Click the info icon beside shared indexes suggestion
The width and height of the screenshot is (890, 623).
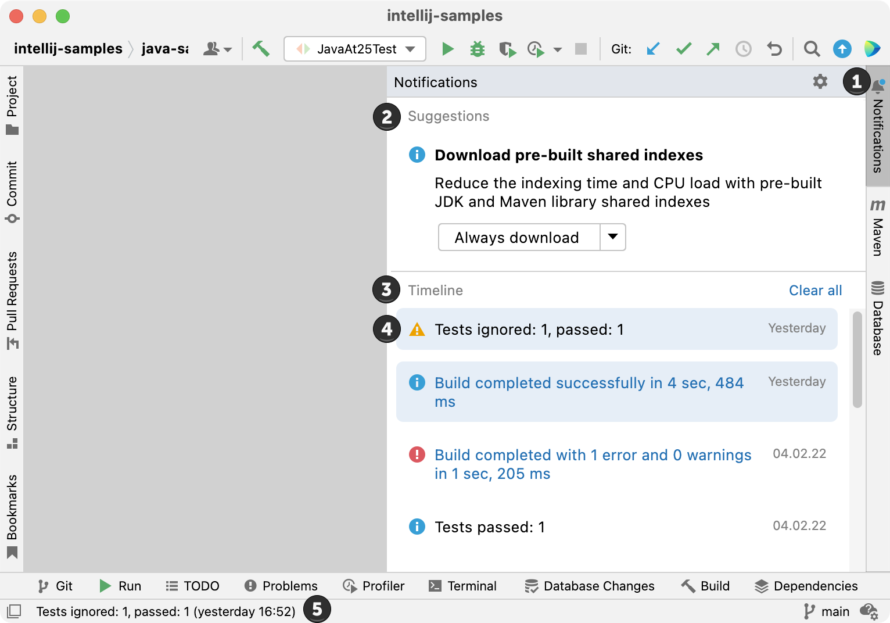click(x=417, y=155)
